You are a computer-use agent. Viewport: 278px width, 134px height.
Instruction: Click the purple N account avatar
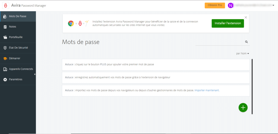230,5
